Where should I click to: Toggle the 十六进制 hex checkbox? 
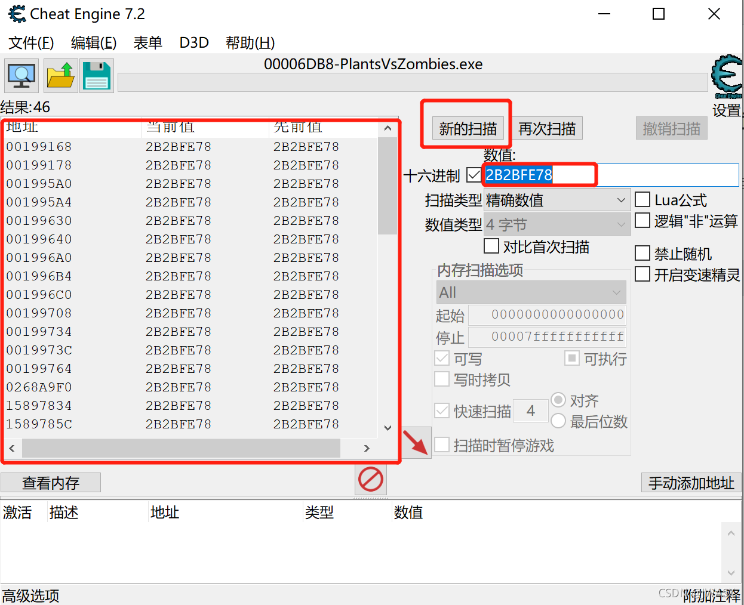pyautogui.click(x=474, y=175)
